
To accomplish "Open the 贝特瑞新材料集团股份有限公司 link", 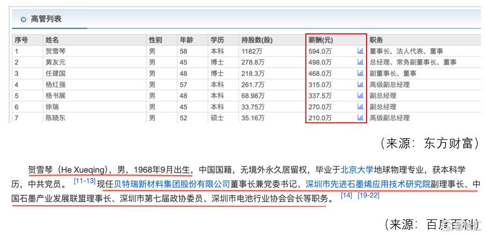I will point(171,184).
